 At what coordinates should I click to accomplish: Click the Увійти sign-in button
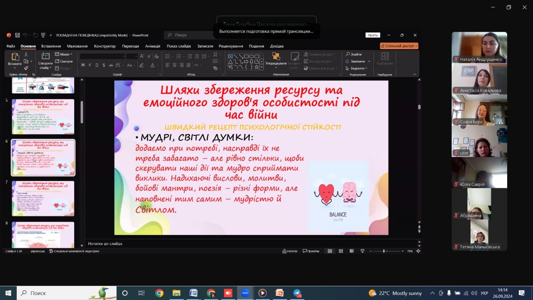point(373,35)
